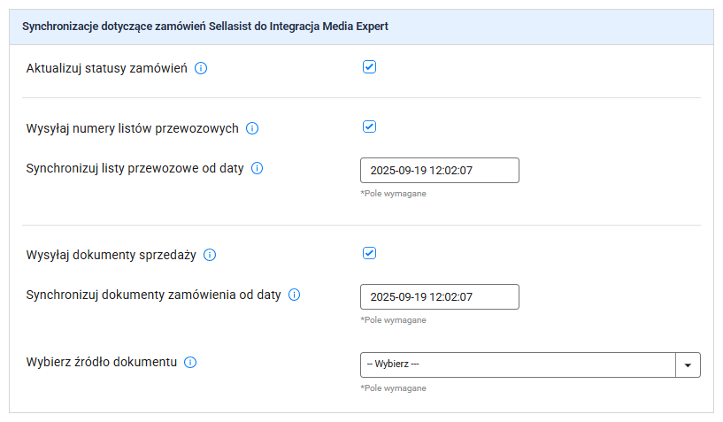Disable the Wysyłaj dokumenty sprzedaży checkbox
The height and width of the screenshot is (422, 723).
tap(369, 253)
